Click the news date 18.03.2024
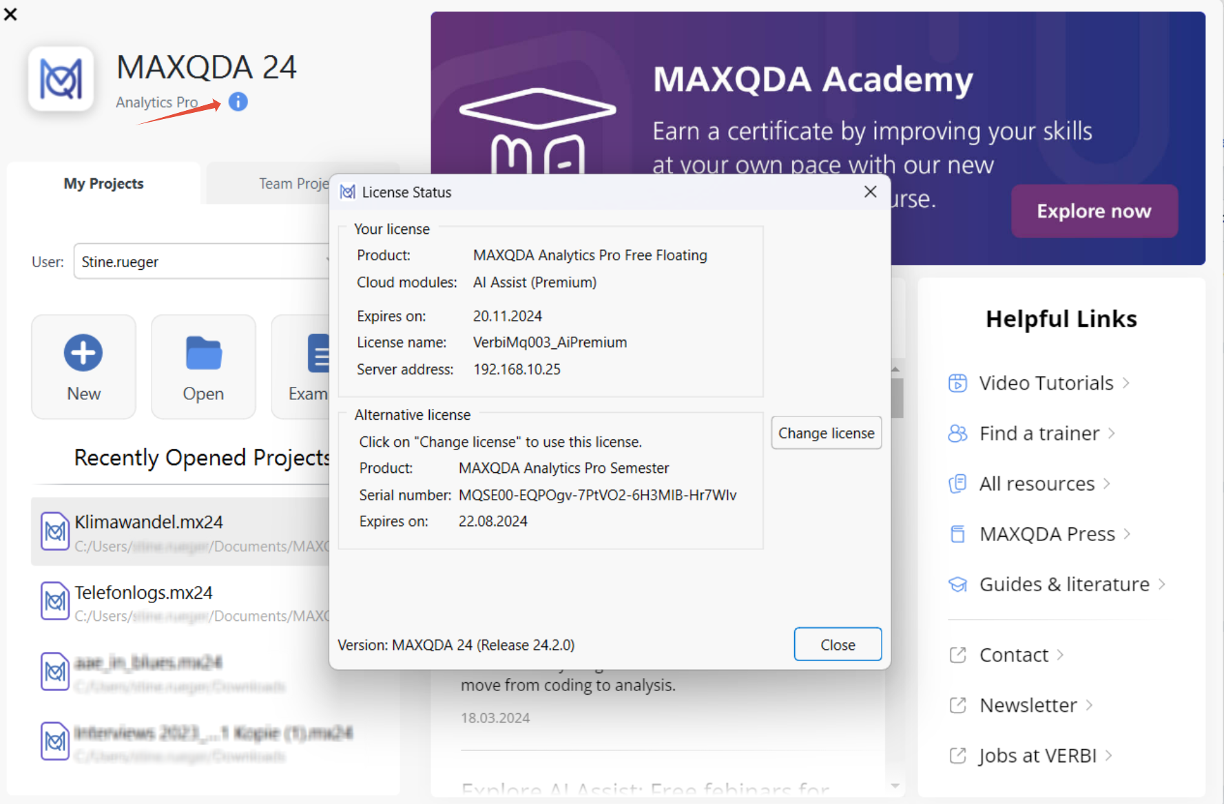The image size is (1224, 804). coord(495,718)
